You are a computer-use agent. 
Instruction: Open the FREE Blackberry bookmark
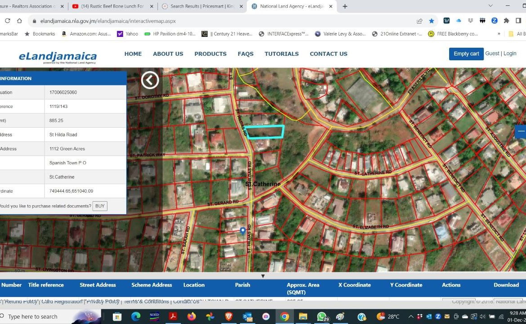click(453, 34)
